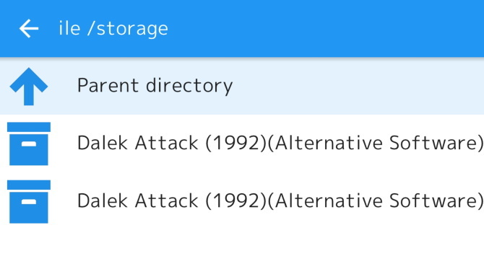Click '(1992)' in the lower Dalek Attack entry
Screen dimensions: 484x277
tap(235, 201)
